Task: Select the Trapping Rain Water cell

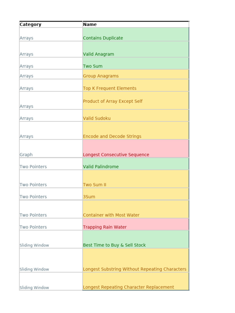Action: [x=105, y=227]
